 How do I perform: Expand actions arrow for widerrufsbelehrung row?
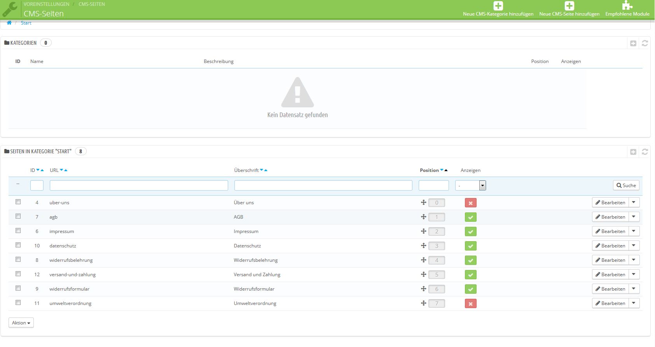(634, 260)
